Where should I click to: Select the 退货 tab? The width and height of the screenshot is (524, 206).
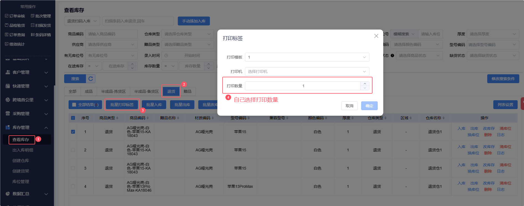click(x=171, y=91)
